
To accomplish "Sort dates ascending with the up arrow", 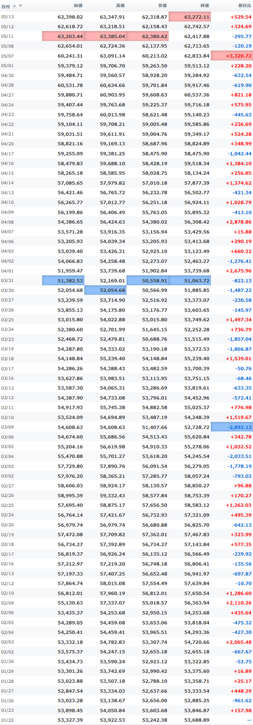I will 14,6.
